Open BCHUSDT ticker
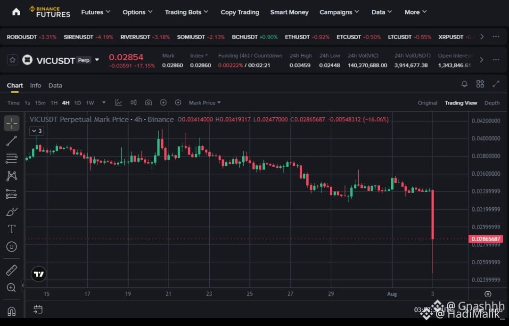Screen dimensions: 509x326 click(x=254, y=37)
